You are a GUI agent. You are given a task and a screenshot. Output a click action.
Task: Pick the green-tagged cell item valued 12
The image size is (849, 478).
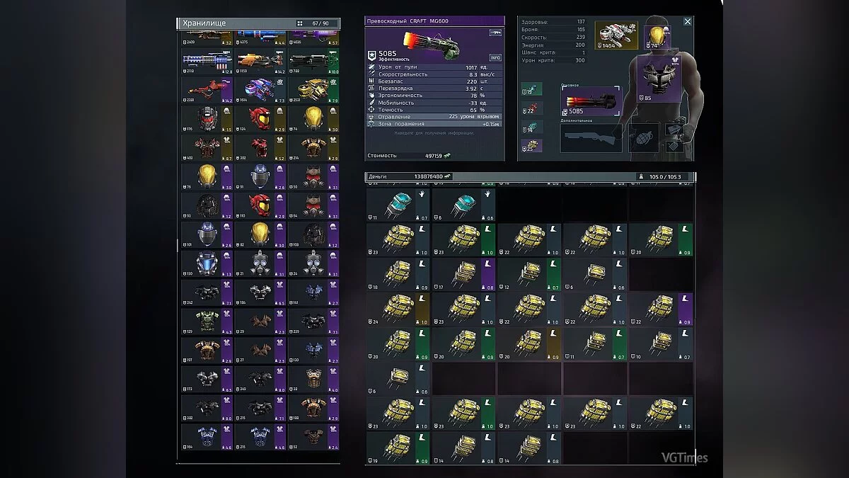(x=529, y=274)
